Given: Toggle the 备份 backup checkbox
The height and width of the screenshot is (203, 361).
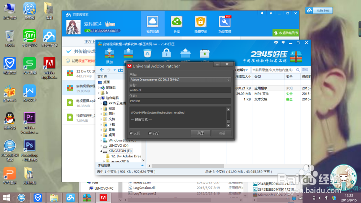Looking at the screenshot, I should [x=131, y=133].
